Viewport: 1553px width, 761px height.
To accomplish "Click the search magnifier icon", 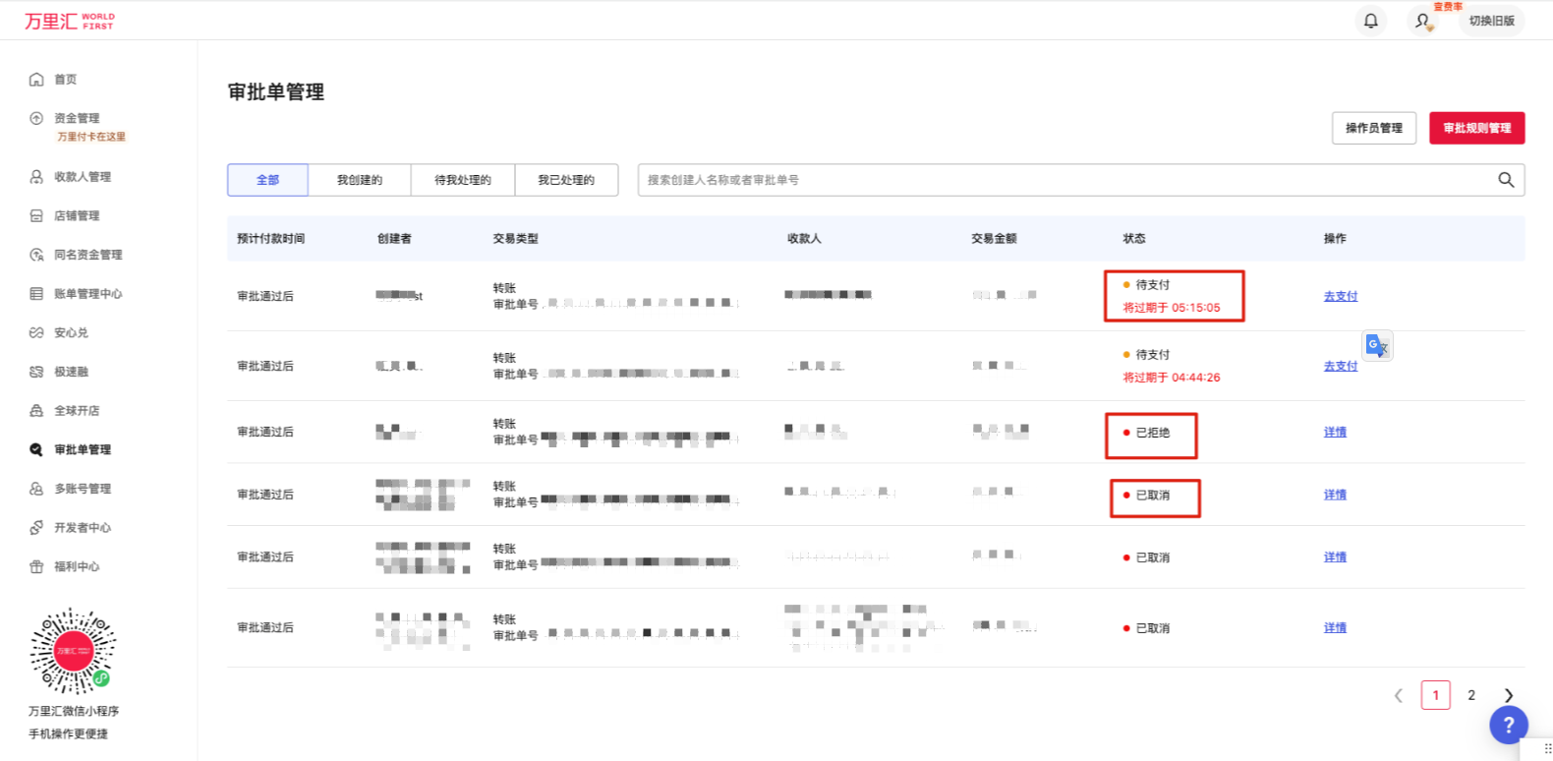I will pos(1505,180).
